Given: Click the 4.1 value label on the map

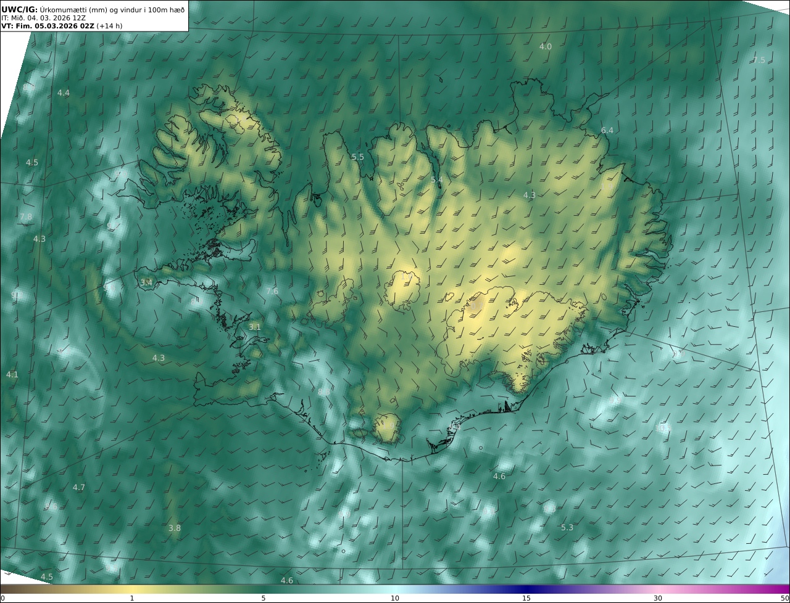Looking at the screenshot, I should pos(12,374).
